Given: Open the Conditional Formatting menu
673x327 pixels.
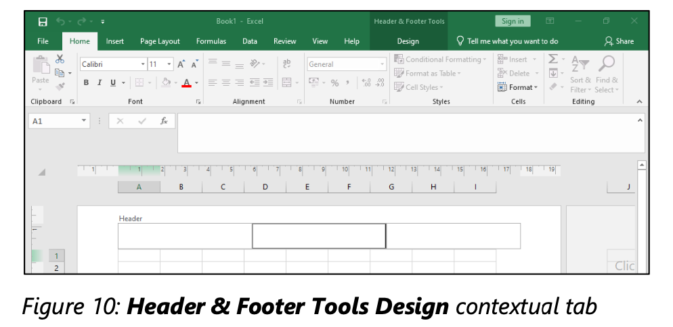Looking at the screenshot, I should click(x=440, y=59).
